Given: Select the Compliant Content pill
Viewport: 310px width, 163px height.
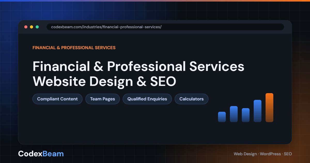Looking at the screenshot, I should (57, 99).
